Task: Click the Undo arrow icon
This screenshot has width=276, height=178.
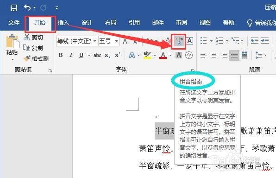Action: 27,8
